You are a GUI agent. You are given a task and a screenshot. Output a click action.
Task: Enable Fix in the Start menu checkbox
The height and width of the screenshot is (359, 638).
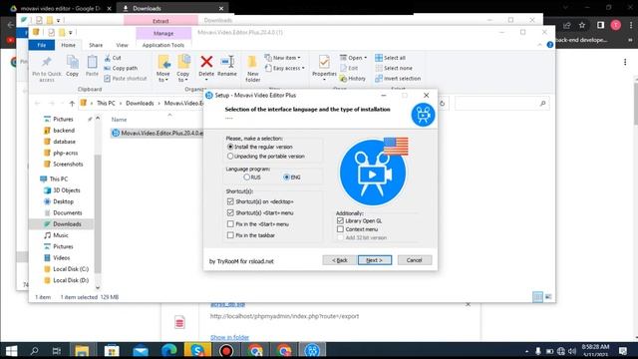click(x=230, y=223)
